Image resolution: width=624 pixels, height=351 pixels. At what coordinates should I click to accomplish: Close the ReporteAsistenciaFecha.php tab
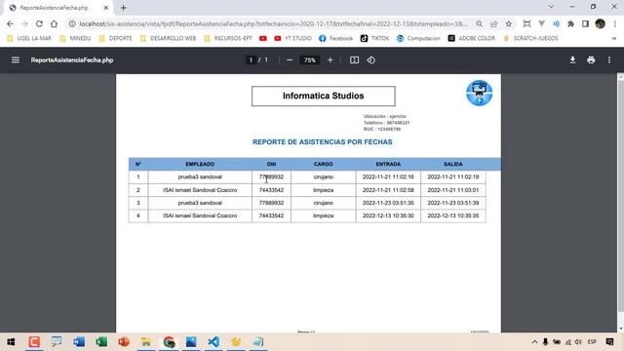106,8
